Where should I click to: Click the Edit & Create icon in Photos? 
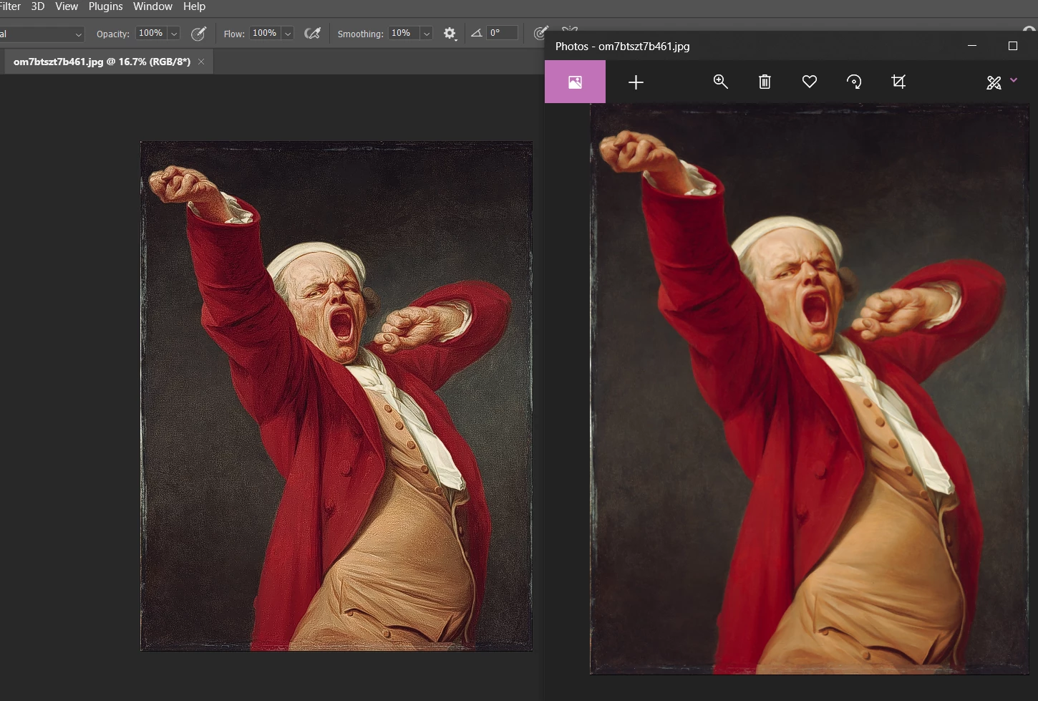994,82
